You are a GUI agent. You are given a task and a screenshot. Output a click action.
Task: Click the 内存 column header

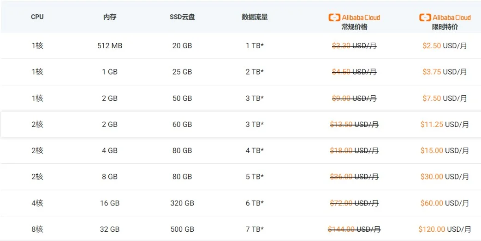(110, 17)
